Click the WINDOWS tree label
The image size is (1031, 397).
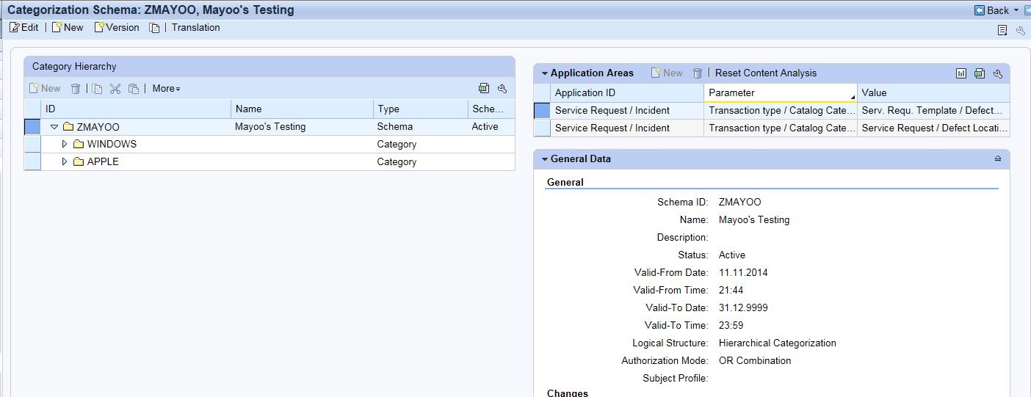[x=112, y=144]
